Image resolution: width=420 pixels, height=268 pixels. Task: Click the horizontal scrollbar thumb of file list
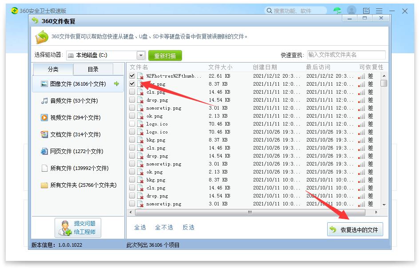pos(250,212)
